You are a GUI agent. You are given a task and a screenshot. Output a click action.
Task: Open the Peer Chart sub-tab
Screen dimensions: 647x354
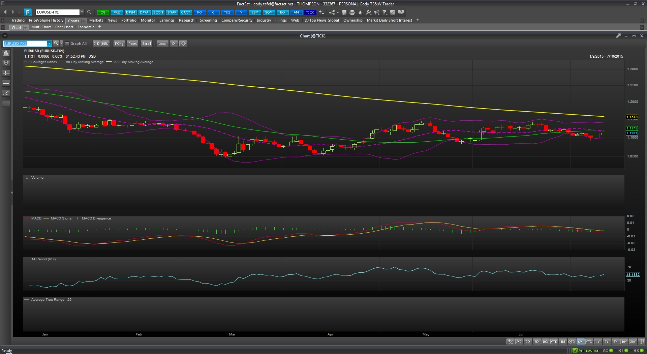coord(64,27)
